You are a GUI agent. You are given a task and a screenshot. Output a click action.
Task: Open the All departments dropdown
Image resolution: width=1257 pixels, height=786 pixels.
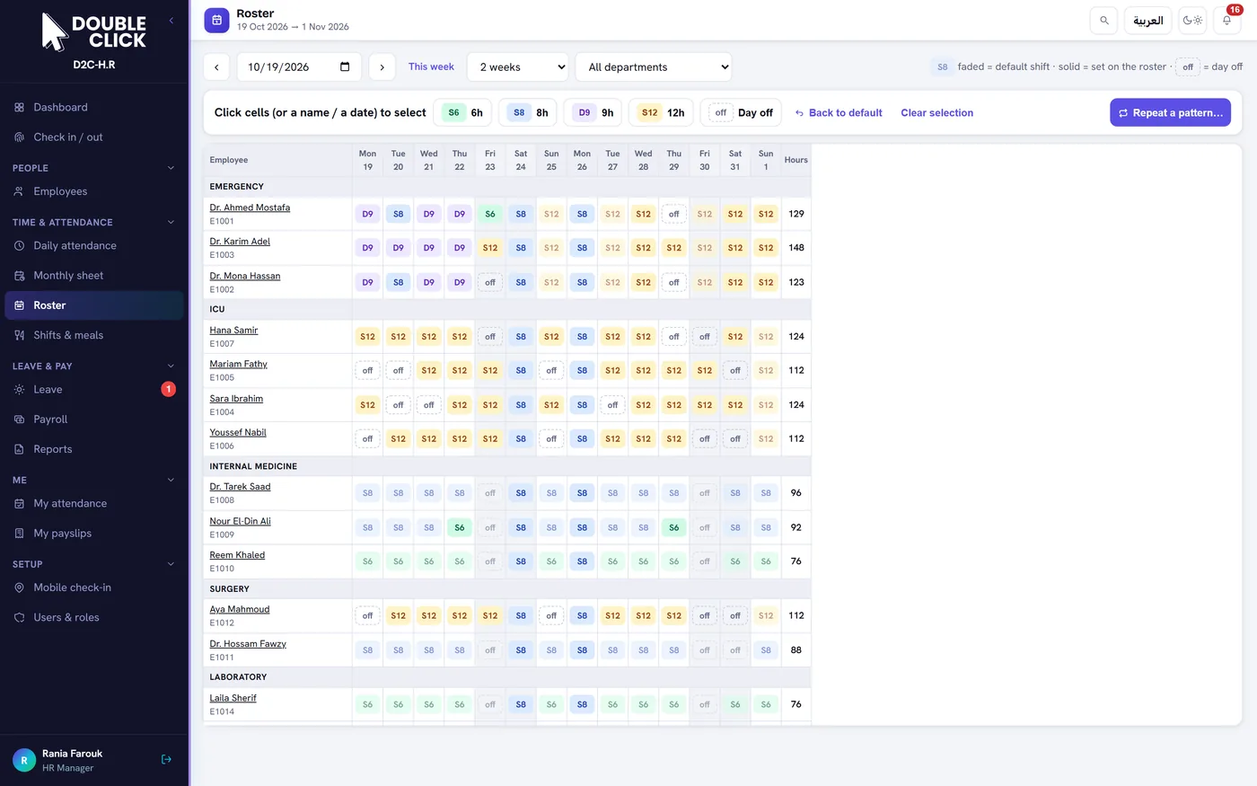click(654, 67)
